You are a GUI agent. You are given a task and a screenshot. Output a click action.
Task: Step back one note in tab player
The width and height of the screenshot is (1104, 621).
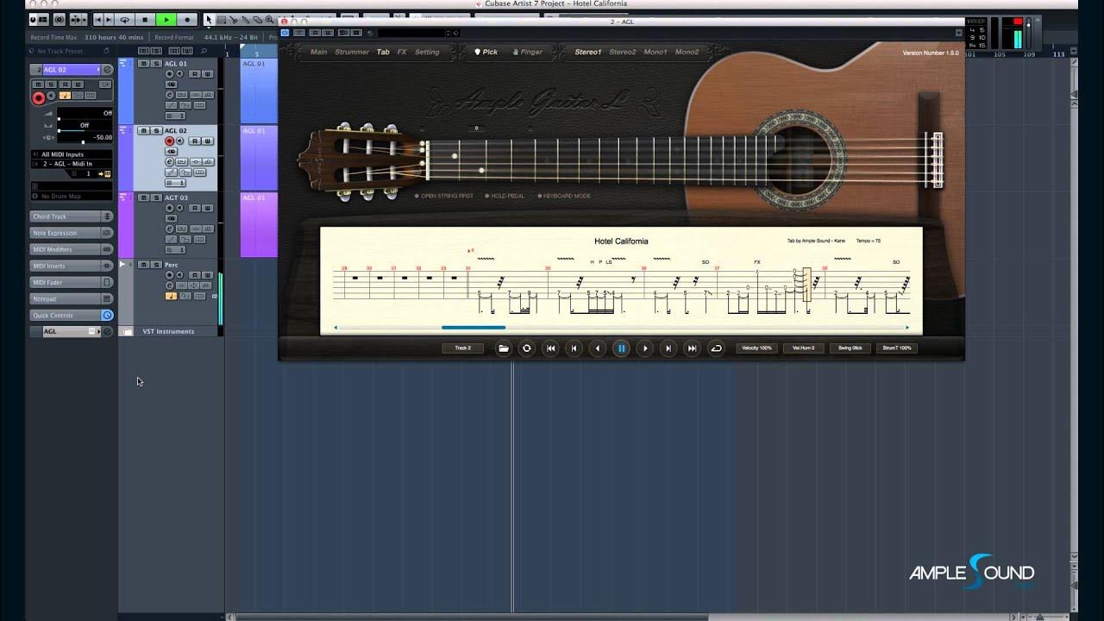598,348
